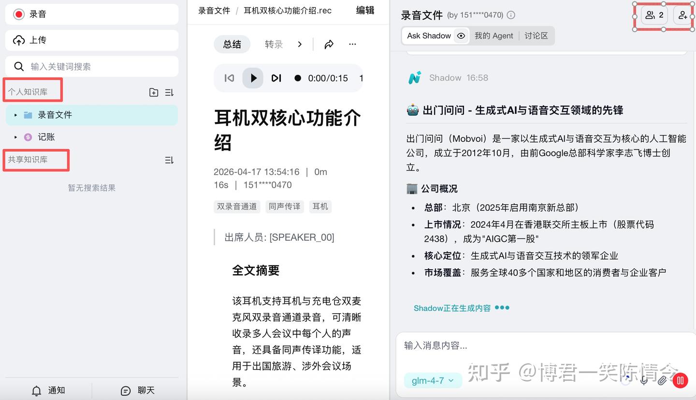Screen dimensions: 696x400
Task: Invite a new member with add-person icon
Action: (x=682, y=15)
